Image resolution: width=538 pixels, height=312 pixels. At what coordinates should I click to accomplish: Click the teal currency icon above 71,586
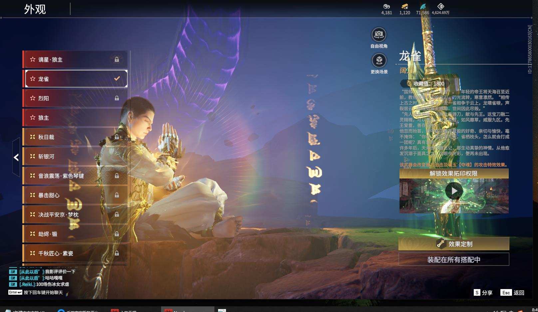pos(423,6)
